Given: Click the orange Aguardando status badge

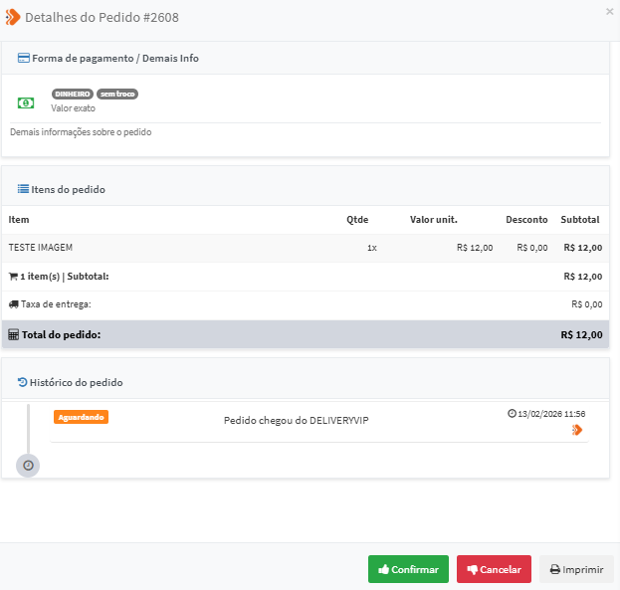Looking at the screenshot, I should point(81,417).
